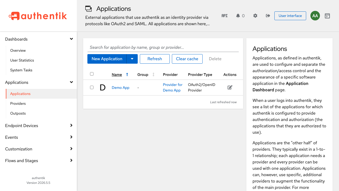Switch to the User interface
Image resolution: width=339 pixels, height=191 pixels.
click(x=290, y=16)
